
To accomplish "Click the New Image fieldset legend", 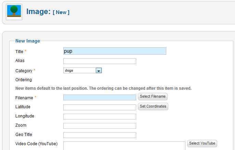I will point(28,41).
